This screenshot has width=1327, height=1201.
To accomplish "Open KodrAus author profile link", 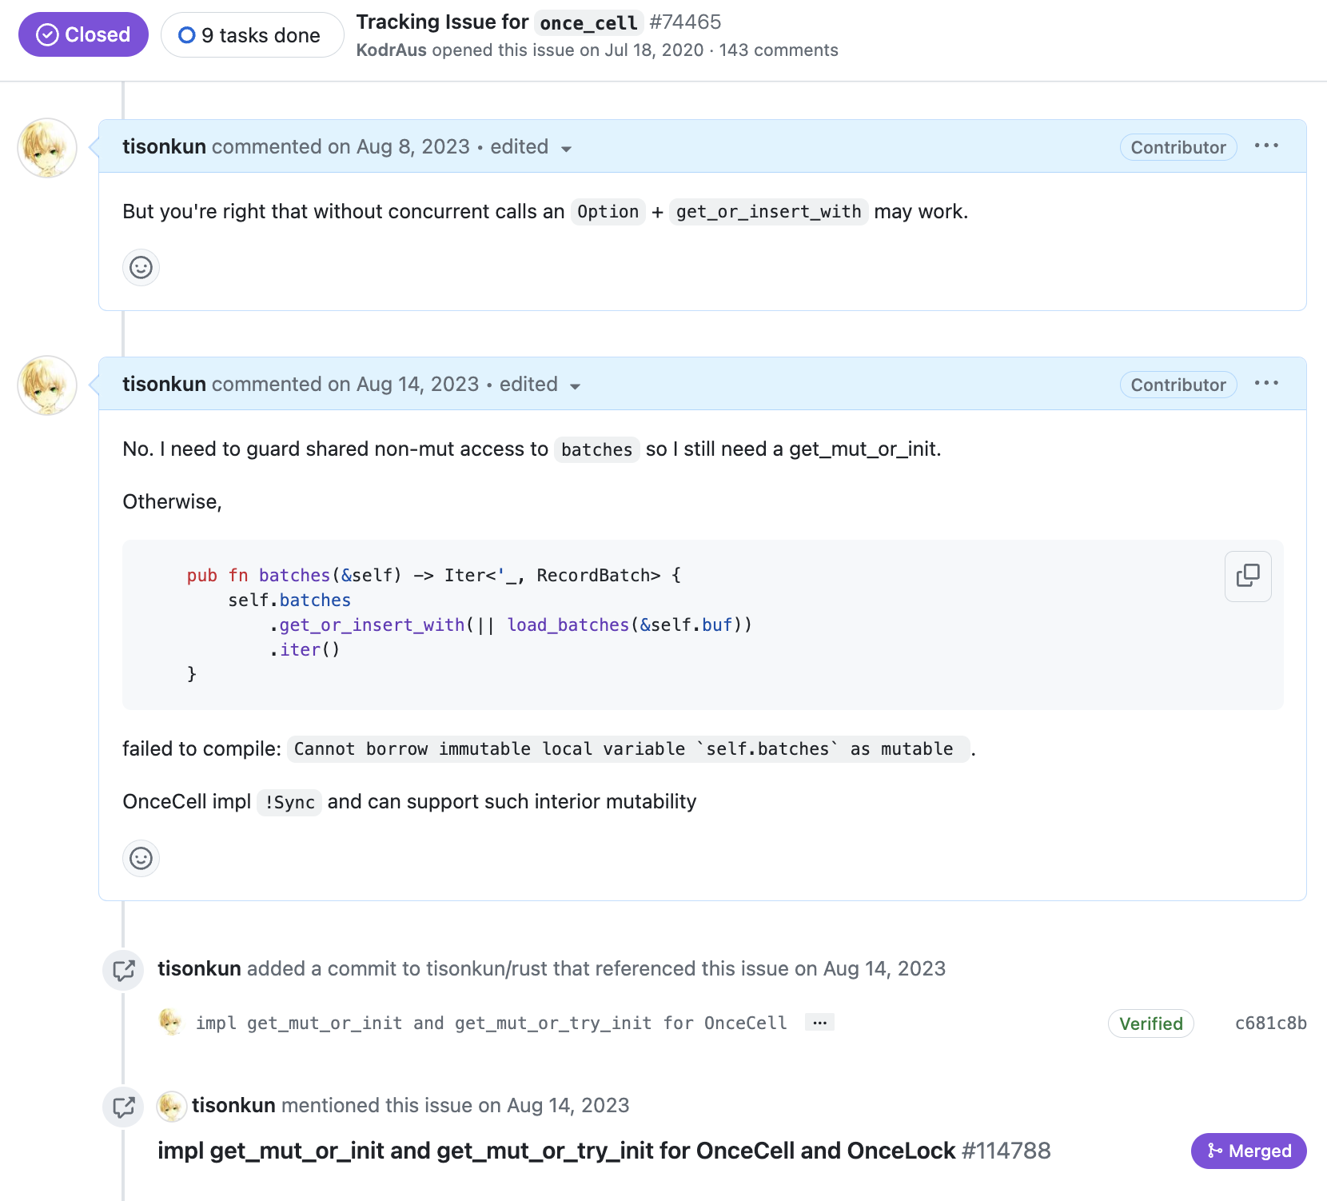I will pos(391,50).
